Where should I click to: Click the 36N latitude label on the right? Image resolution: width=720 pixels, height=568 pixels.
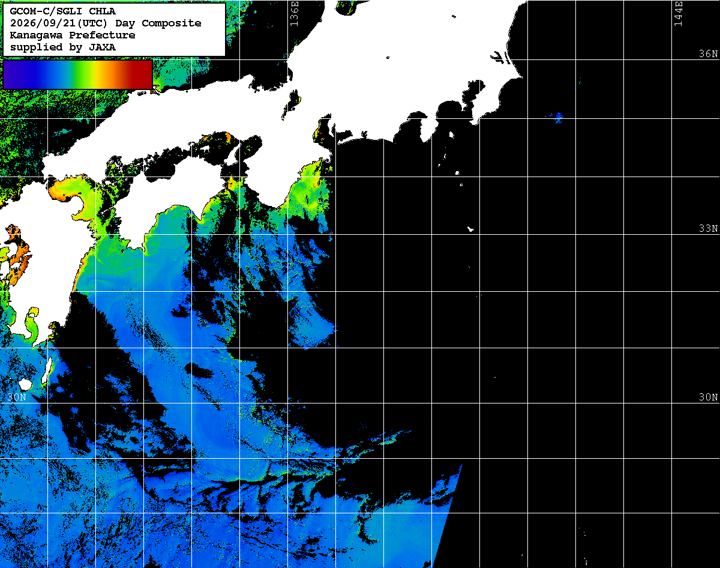[708, 53]
